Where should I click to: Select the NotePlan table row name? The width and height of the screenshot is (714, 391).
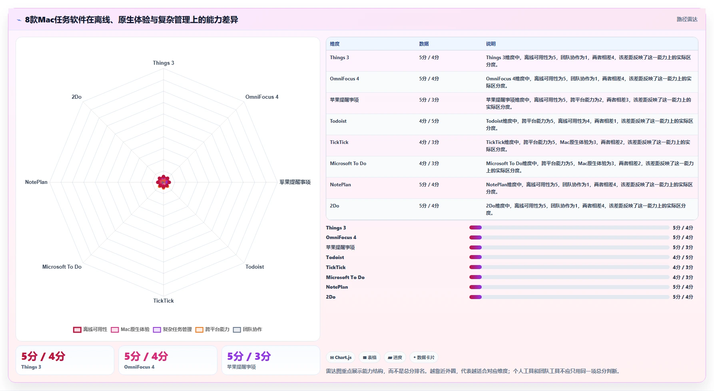(340, 185)
